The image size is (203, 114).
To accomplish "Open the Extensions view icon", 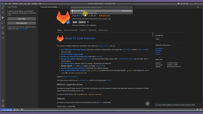I will tap(3, 28).
